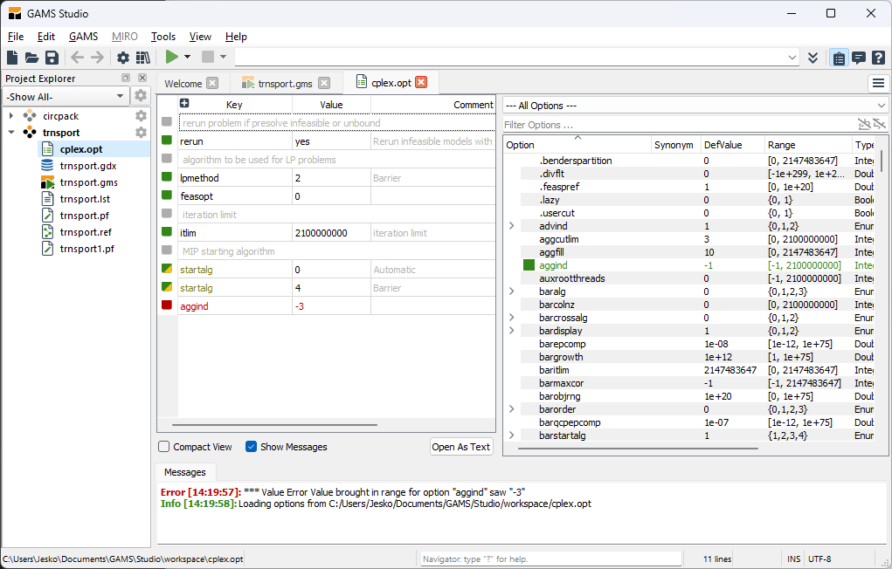The width and height of the screenshot is (892, 569).
Task: Expand the circpack project tree node
Action: [10, 116]
